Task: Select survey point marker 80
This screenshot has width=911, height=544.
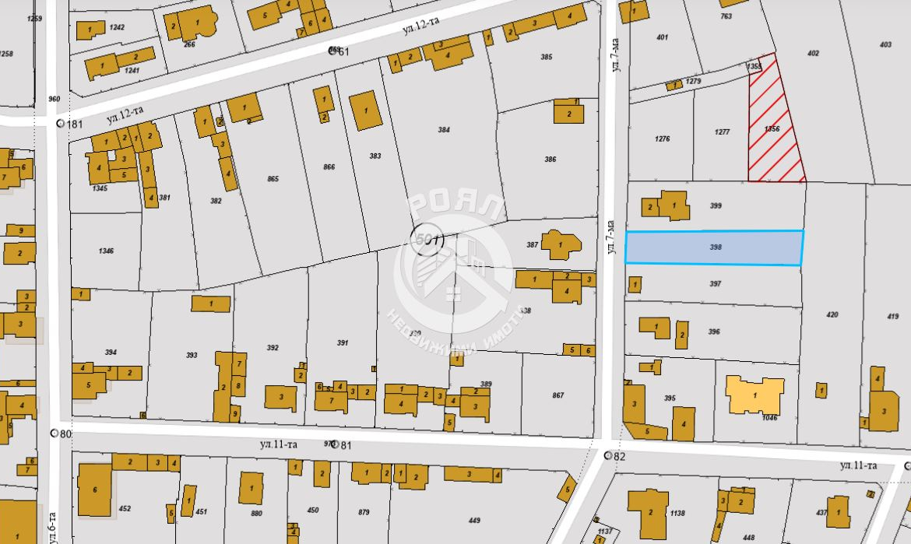Action: 55,433
